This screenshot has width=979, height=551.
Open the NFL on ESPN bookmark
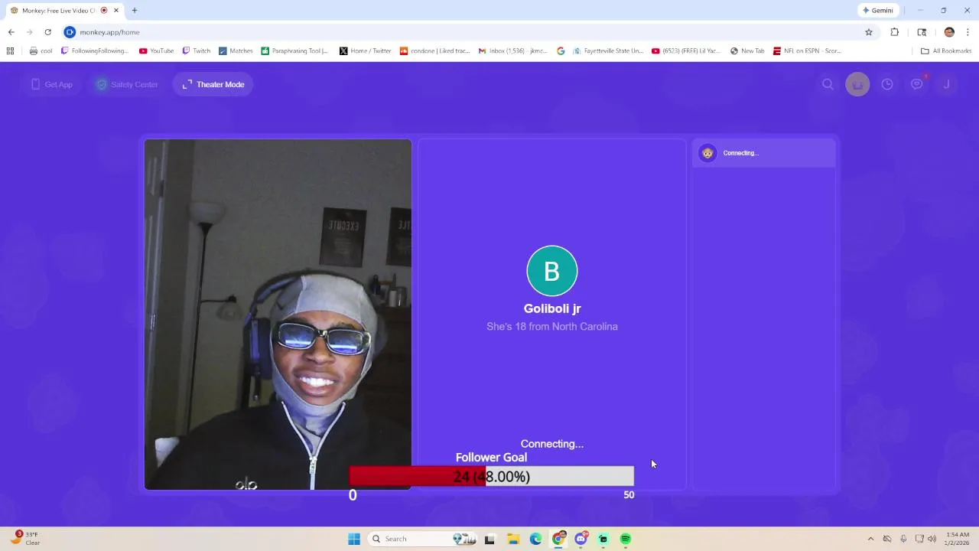point(807,51)
